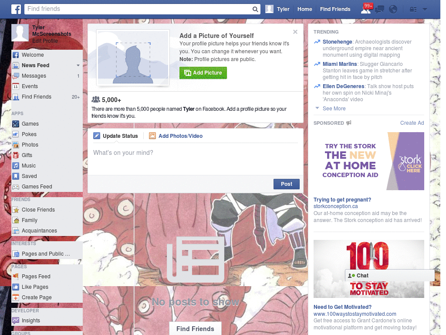Viewport: 446px width, 335px height.
Task: Click the search magnifier icon
Action: tap(255, 10)
